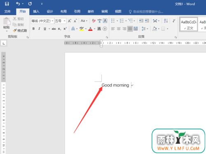The image size is (206, 154).
Task: Increase paragraph indent
Action: [147, 21]
